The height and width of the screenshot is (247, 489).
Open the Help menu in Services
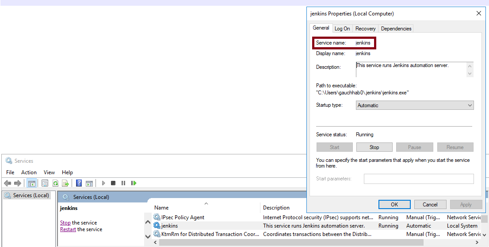point(67,172)
